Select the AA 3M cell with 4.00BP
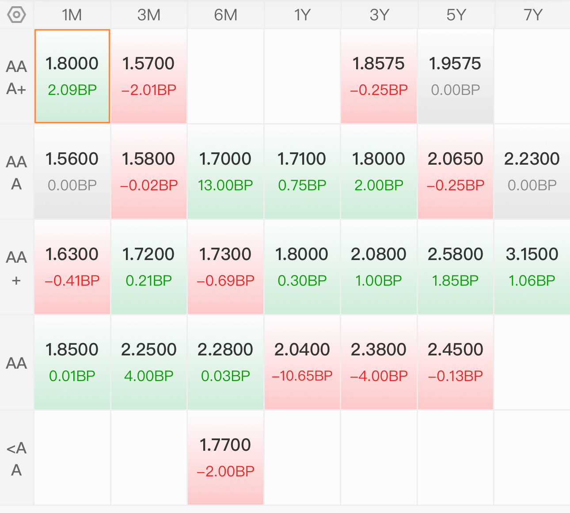Image resolution: width=570 pixels, height=513 pixels. pos(149,362)
